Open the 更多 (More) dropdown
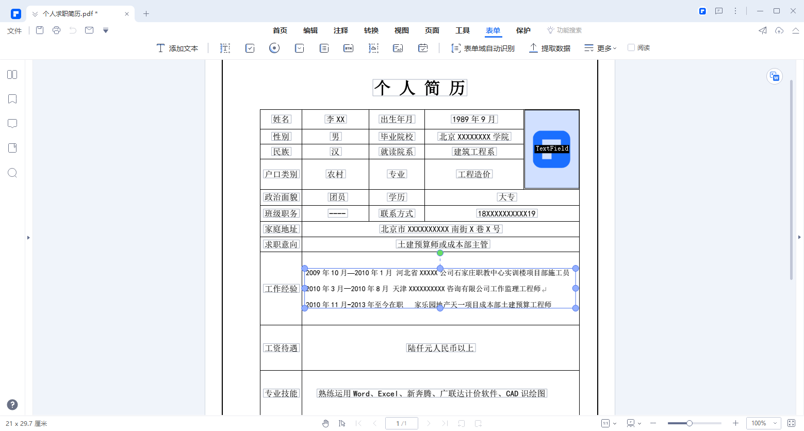804x431 pixels. coord(601,47)
